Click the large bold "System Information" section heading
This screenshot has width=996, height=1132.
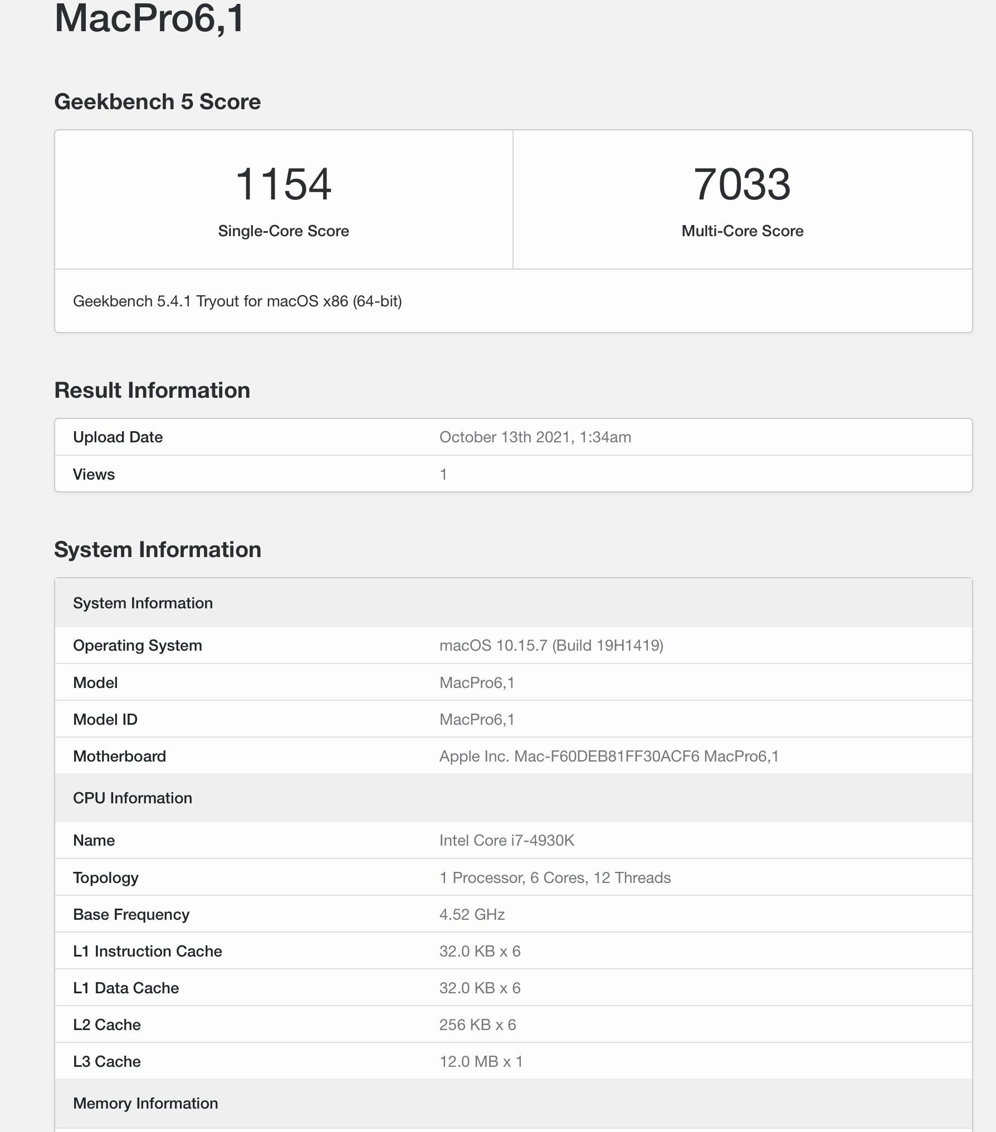tap(158, 550)
